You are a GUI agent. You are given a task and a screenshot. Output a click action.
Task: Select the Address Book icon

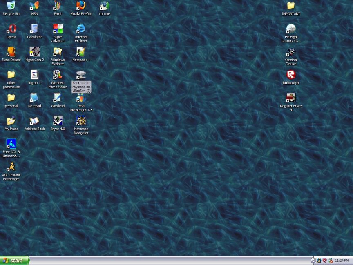pyautogui.click(x=34, y=121)
